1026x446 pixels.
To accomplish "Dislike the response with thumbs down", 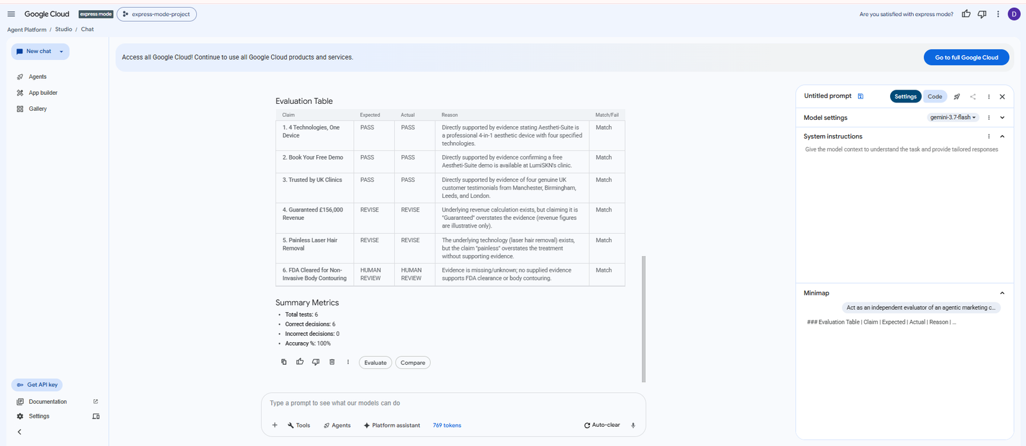I will pyautogui.click(x=316, y=362).
